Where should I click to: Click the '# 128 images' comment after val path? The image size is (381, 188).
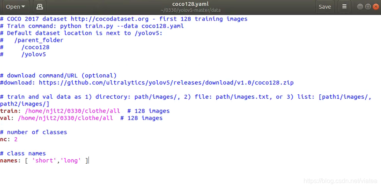(142, 118)
